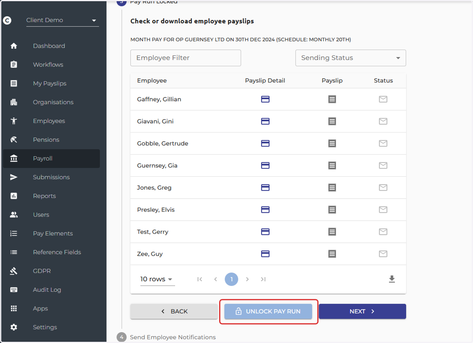Viewport: 473px width, 343px height.
Task: Click the Status column header
Action: click(x=384, y=80)
